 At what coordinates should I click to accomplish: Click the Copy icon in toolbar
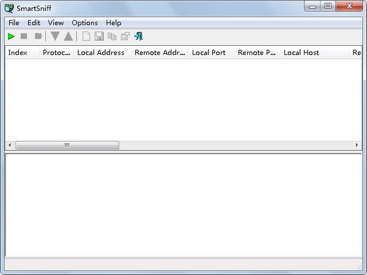pyautogui.click(x=112, y=37)
